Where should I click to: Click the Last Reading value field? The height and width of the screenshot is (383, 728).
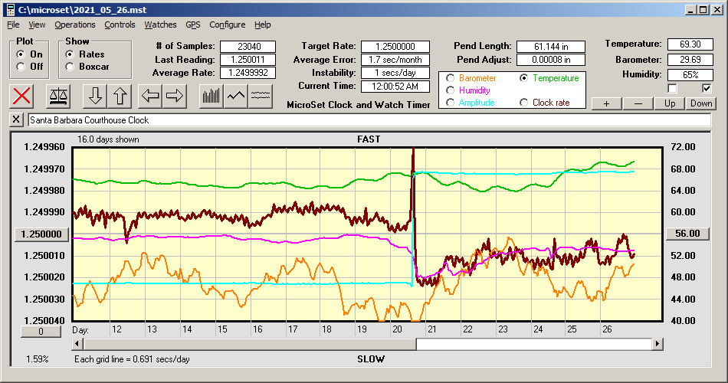pyautogui.click(x=248, y=60)
